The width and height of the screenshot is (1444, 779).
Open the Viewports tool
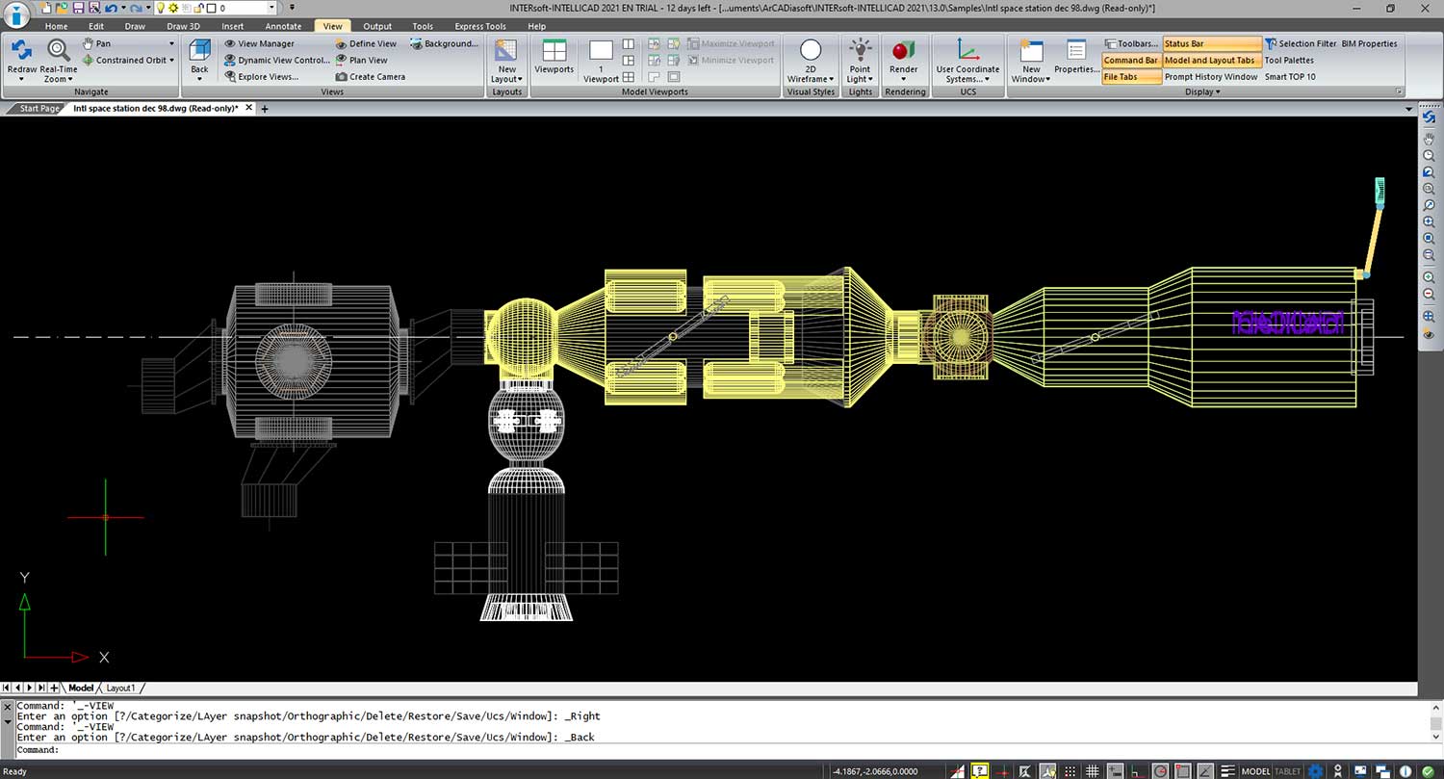click(554, 56)
